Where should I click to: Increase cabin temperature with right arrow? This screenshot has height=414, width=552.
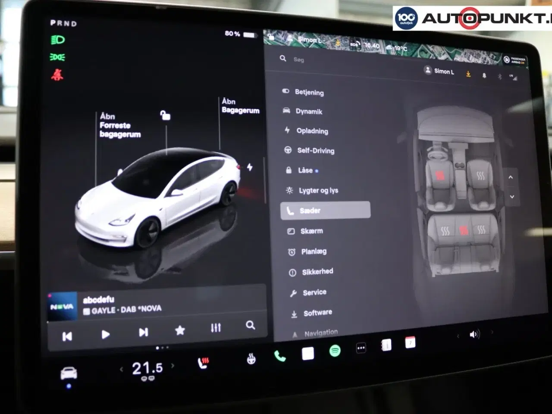[x=173, y=366]
